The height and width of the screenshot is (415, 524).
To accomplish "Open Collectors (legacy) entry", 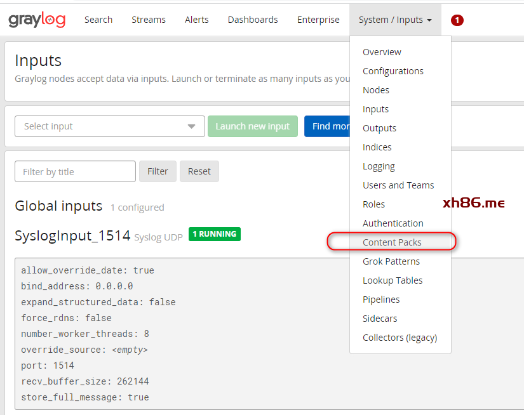I will pyautogui.click(x=400, y=338).
